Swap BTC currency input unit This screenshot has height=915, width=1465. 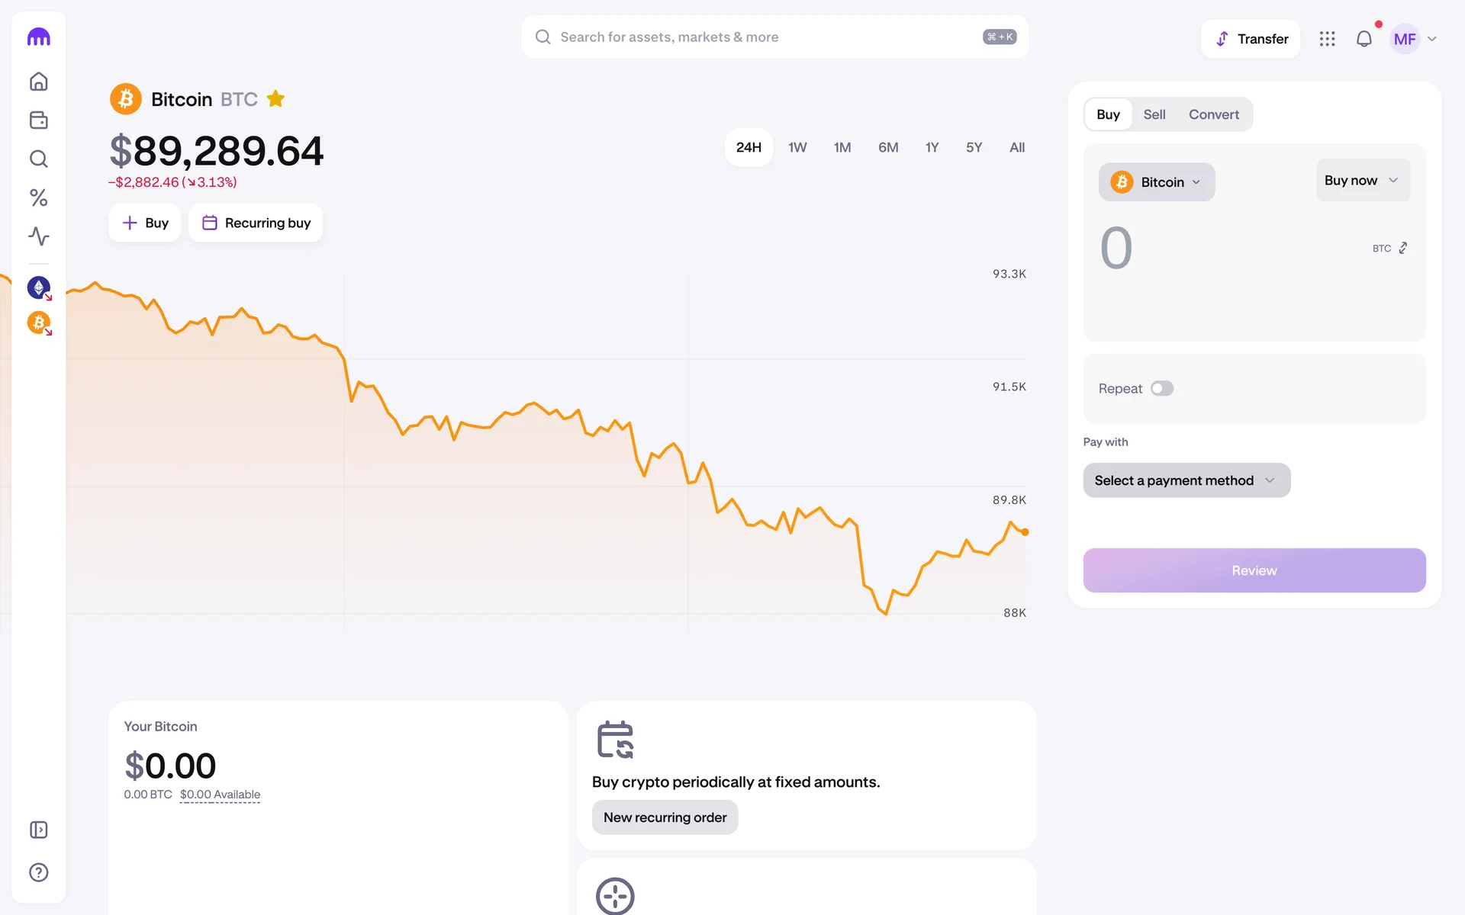[1402, 249]
